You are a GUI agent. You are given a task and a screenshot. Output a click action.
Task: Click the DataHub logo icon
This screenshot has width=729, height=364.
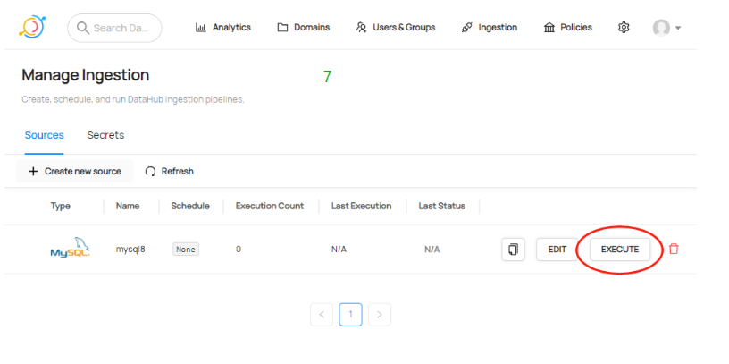(32, 27)
